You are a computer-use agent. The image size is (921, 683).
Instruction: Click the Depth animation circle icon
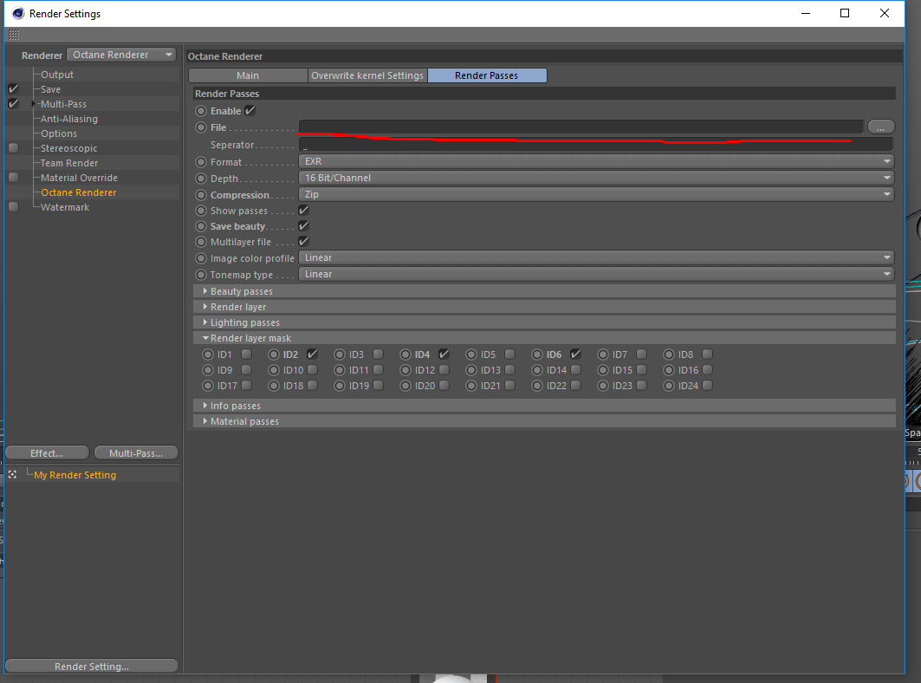pyautogui.click(x=202, y=178)
